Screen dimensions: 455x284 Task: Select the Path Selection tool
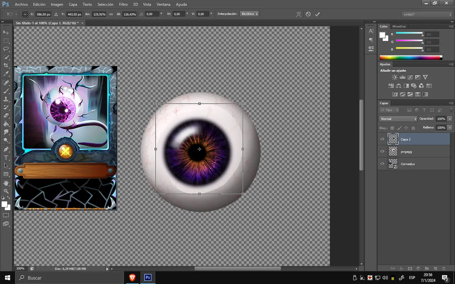pyautogui.click(x=6, y=165)
